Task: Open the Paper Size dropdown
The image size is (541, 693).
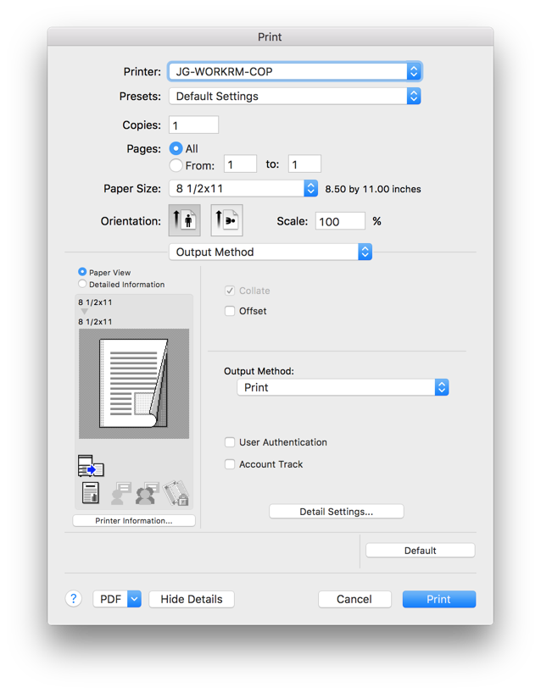Action: pyautogui.click(x=243, y=189)
